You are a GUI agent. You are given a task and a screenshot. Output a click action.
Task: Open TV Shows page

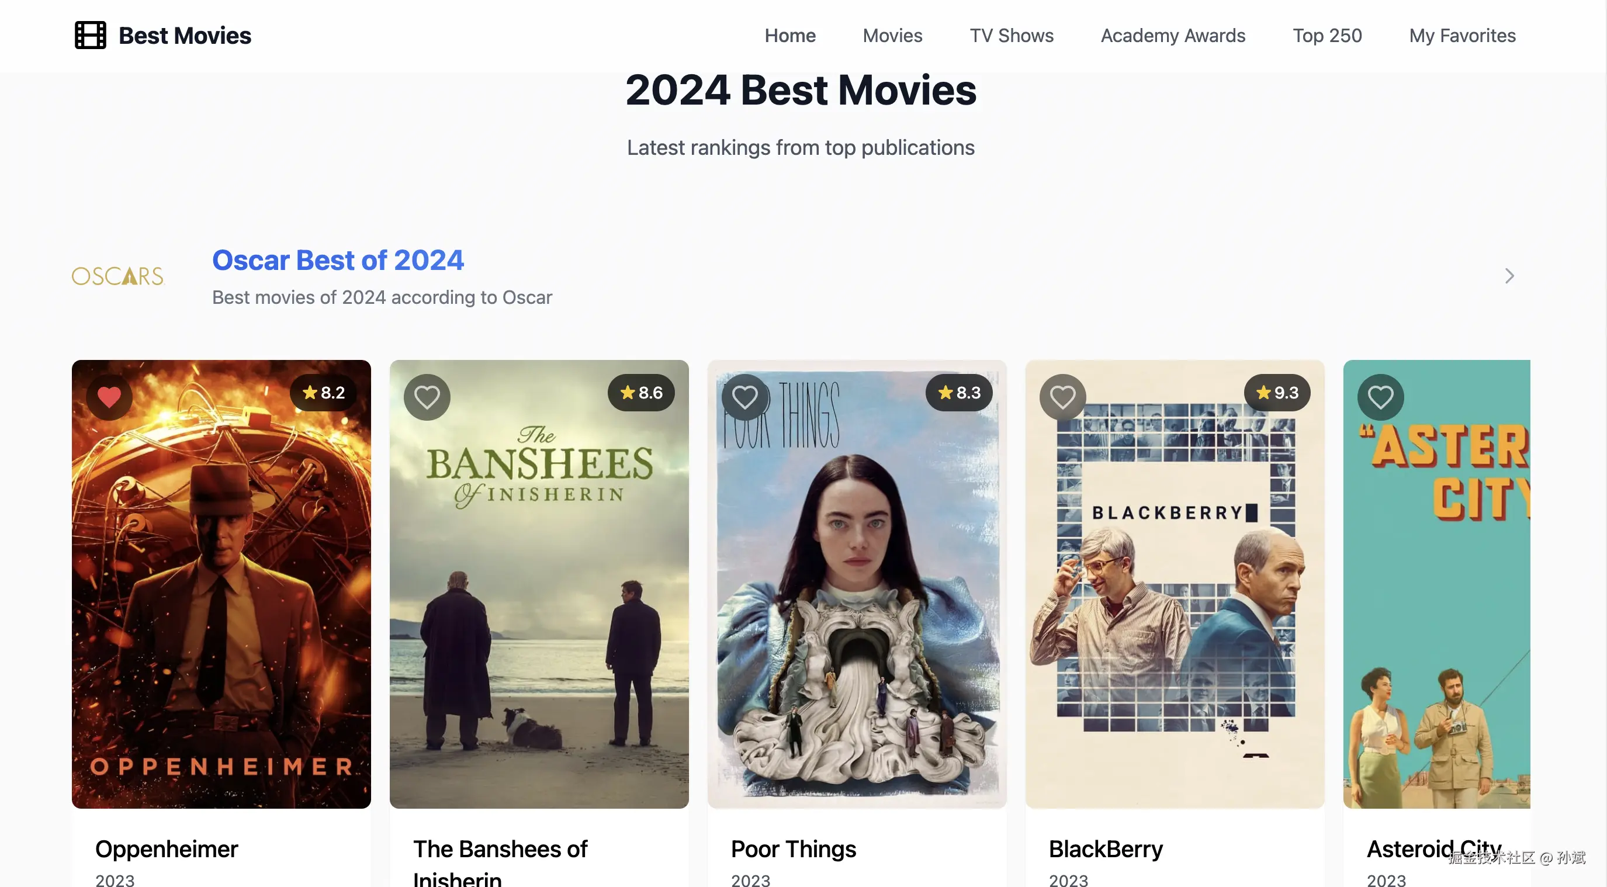(x=1011, y=36)
